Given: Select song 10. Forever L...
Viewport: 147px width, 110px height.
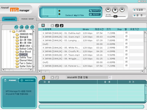Looking at the screenshot, I should point(61,66).
